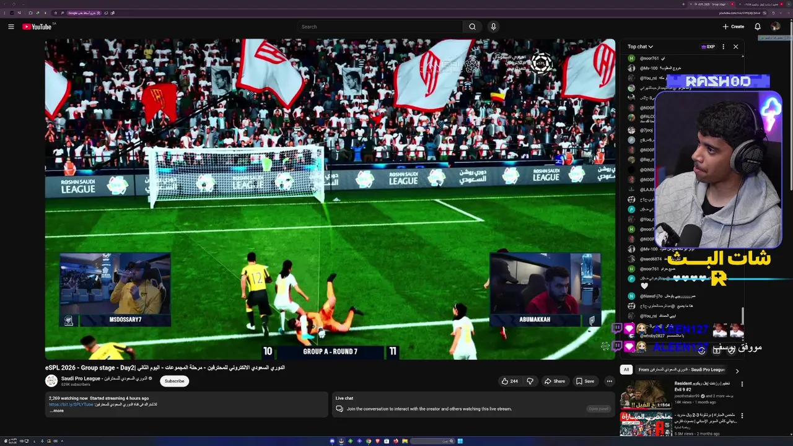Click the Google Lens search pill in toolbar
The height and width of the screenshot is (446, 793).
(x=83, y=12)
